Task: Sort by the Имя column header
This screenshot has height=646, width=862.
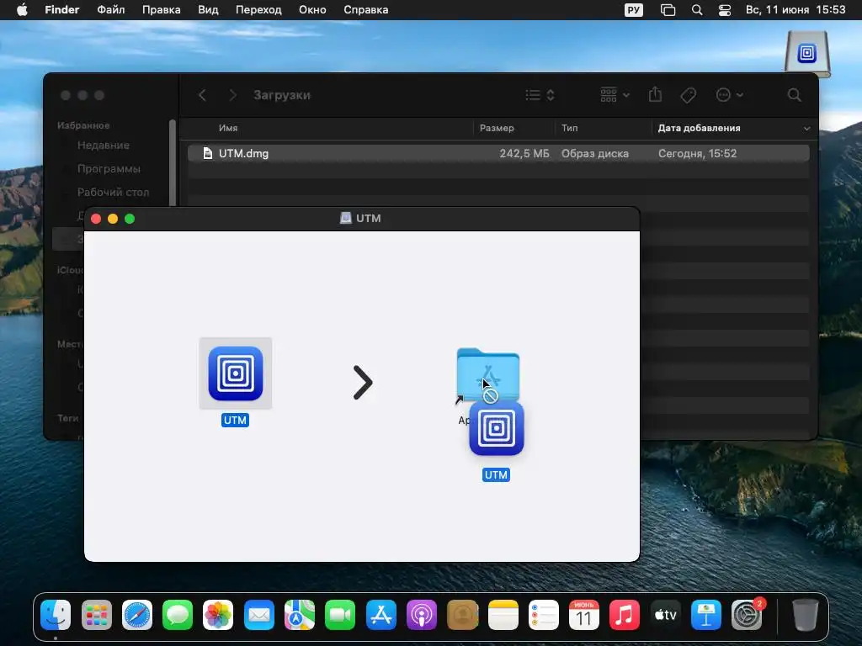Action: (228, 128)
